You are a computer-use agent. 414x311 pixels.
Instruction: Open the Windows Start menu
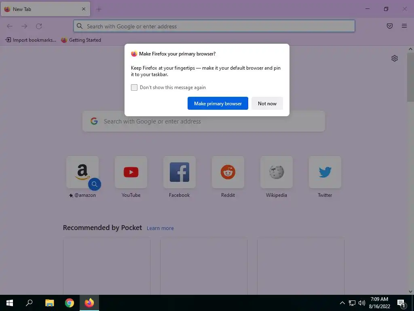[10, 303]
